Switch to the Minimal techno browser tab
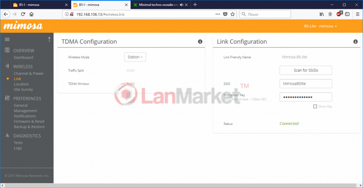 [158, 5]
